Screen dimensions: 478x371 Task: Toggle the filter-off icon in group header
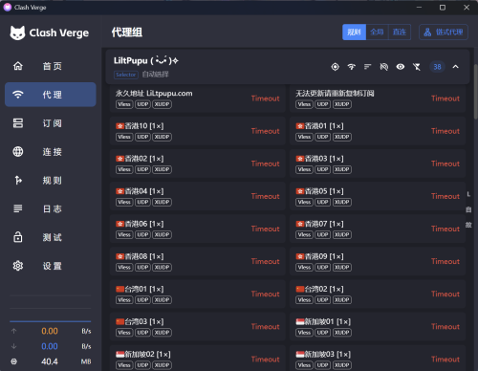(x=417, y=67)
